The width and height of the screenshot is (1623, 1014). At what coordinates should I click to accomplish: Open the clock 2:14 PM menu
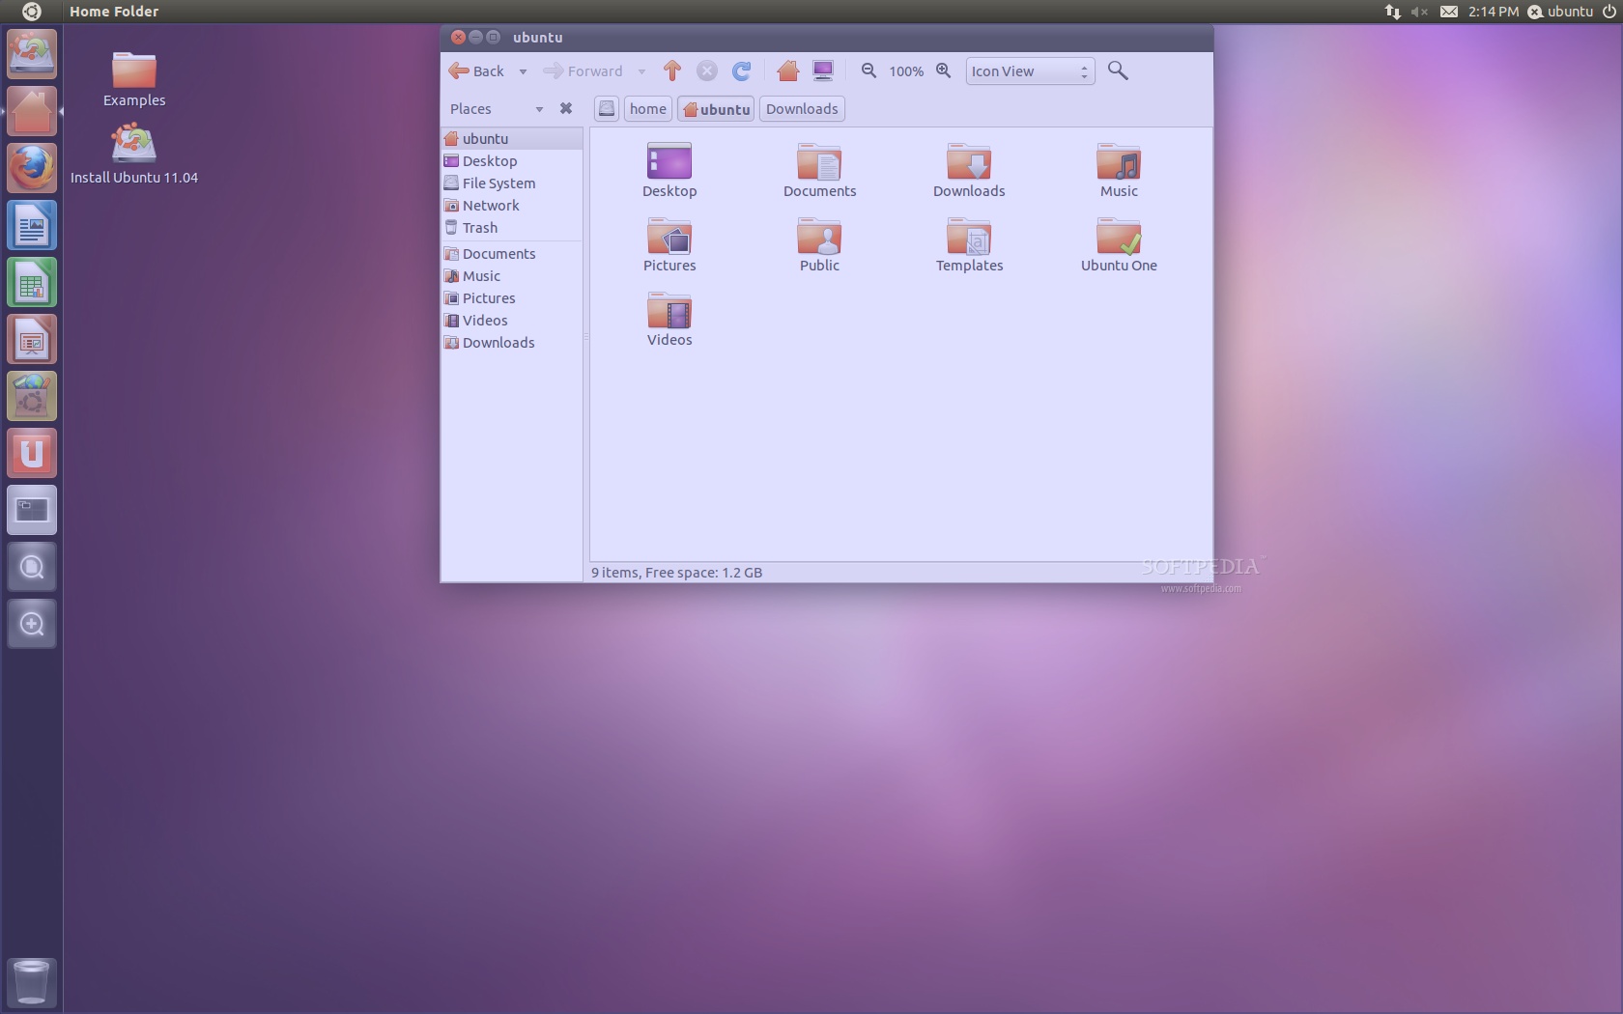pyautogui.click(x=1493, y=12)
